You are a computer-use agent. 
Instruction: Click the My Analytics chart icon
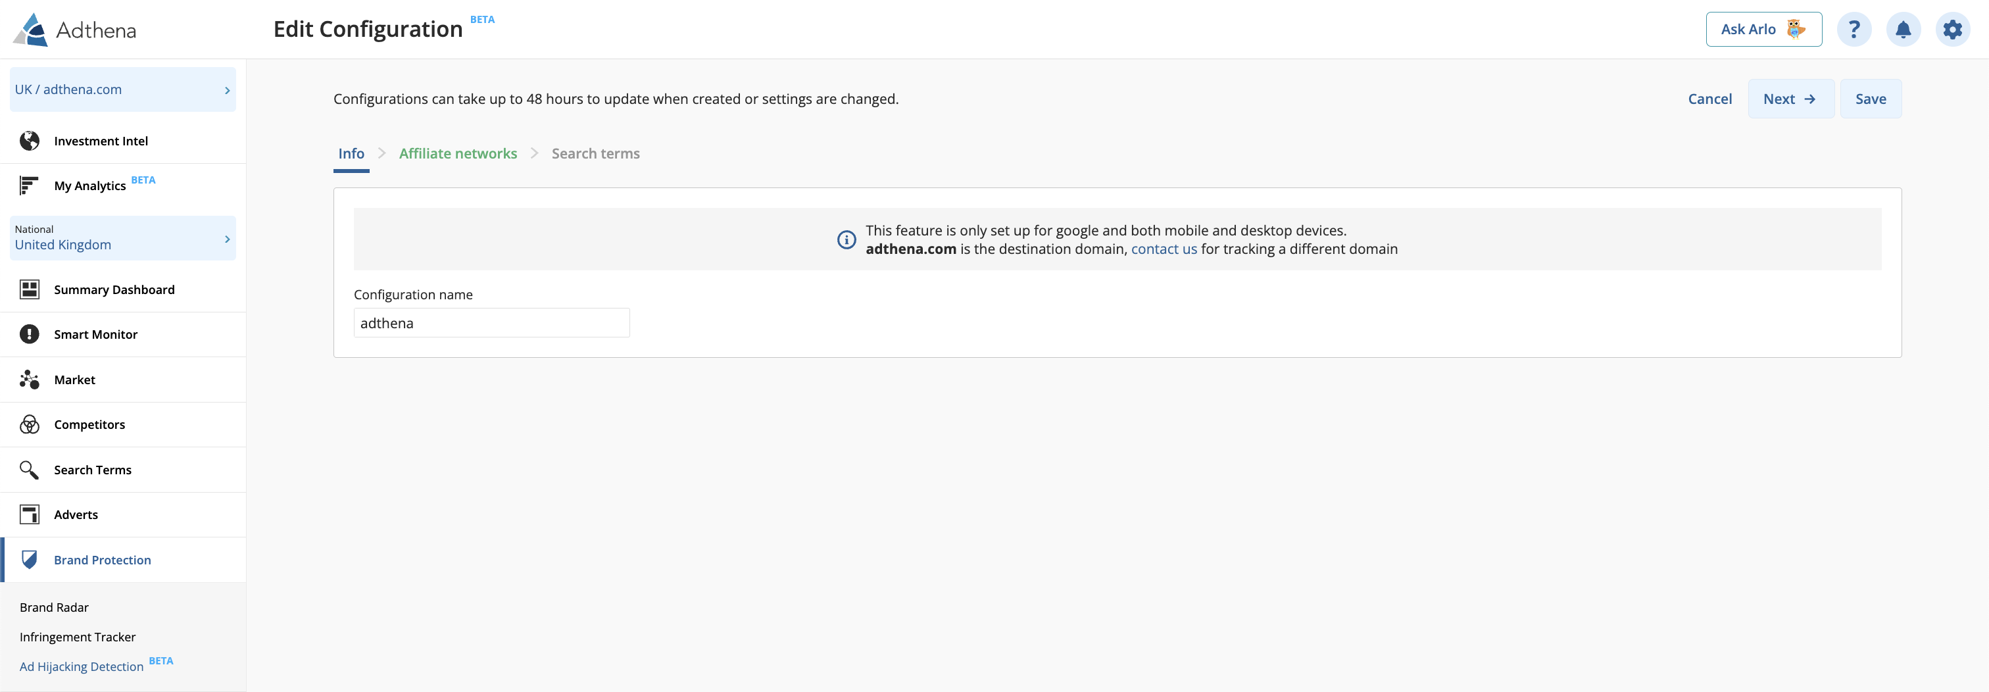point(30,185)
